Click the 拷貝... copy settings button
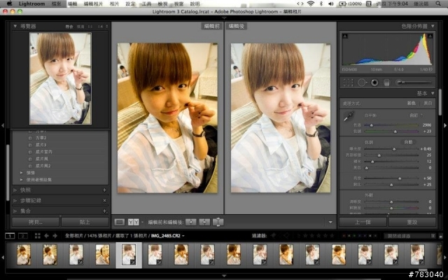Screen dimensions: 448x280 [x=35, y=222]
